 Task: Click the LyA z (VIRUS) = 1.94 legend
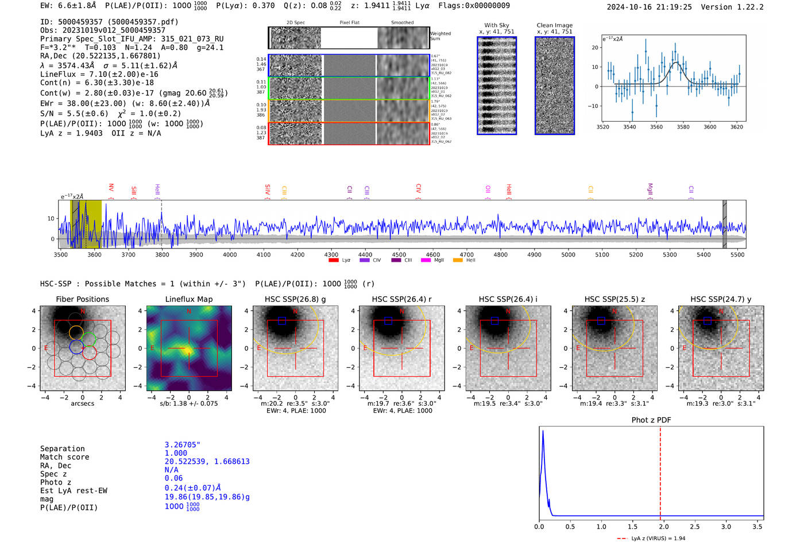point(651,538)
